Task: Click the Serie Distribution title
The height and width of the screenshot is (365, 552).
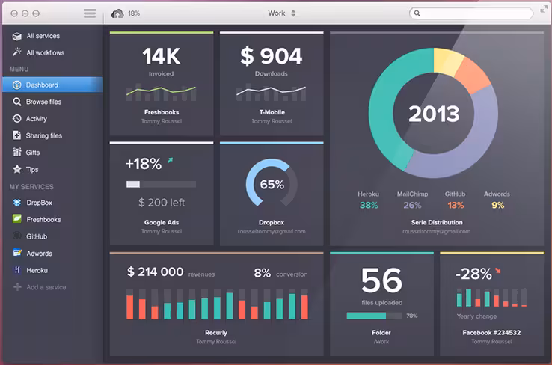Action: click(437, 222)
